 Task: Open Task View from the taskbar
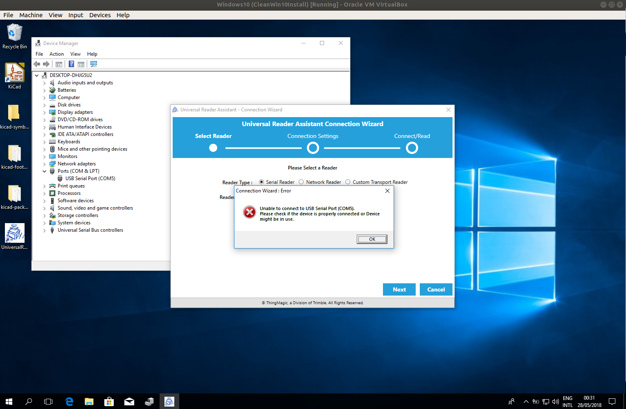48,402
